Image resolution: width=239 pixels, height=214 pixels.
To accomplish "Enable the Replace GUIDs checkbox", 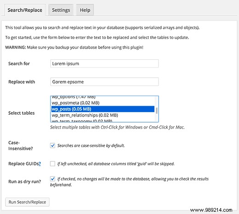I will [52, 163].
